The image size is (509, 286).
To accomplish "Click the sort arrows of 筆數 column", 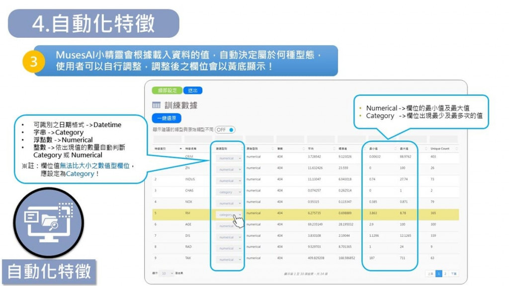I will click(x=304, y=148).
